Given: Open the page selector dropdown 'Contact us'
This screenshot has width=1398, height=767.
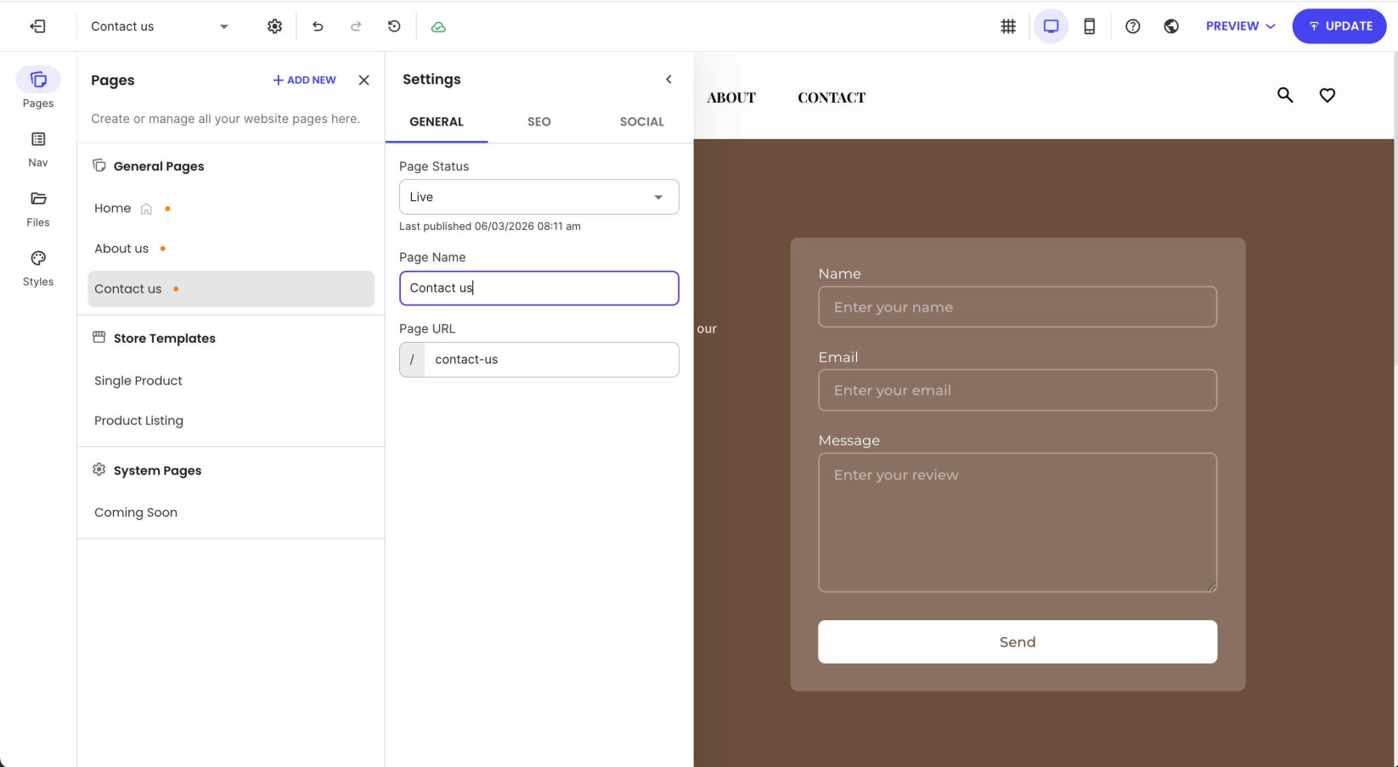Looking at the screenshot, I should click(160, 26).
